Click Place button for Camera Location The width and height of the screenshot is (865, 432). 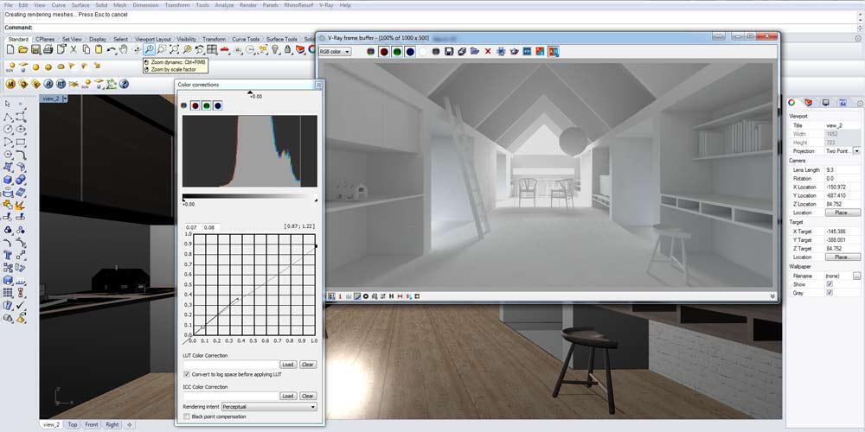(842, 213)
